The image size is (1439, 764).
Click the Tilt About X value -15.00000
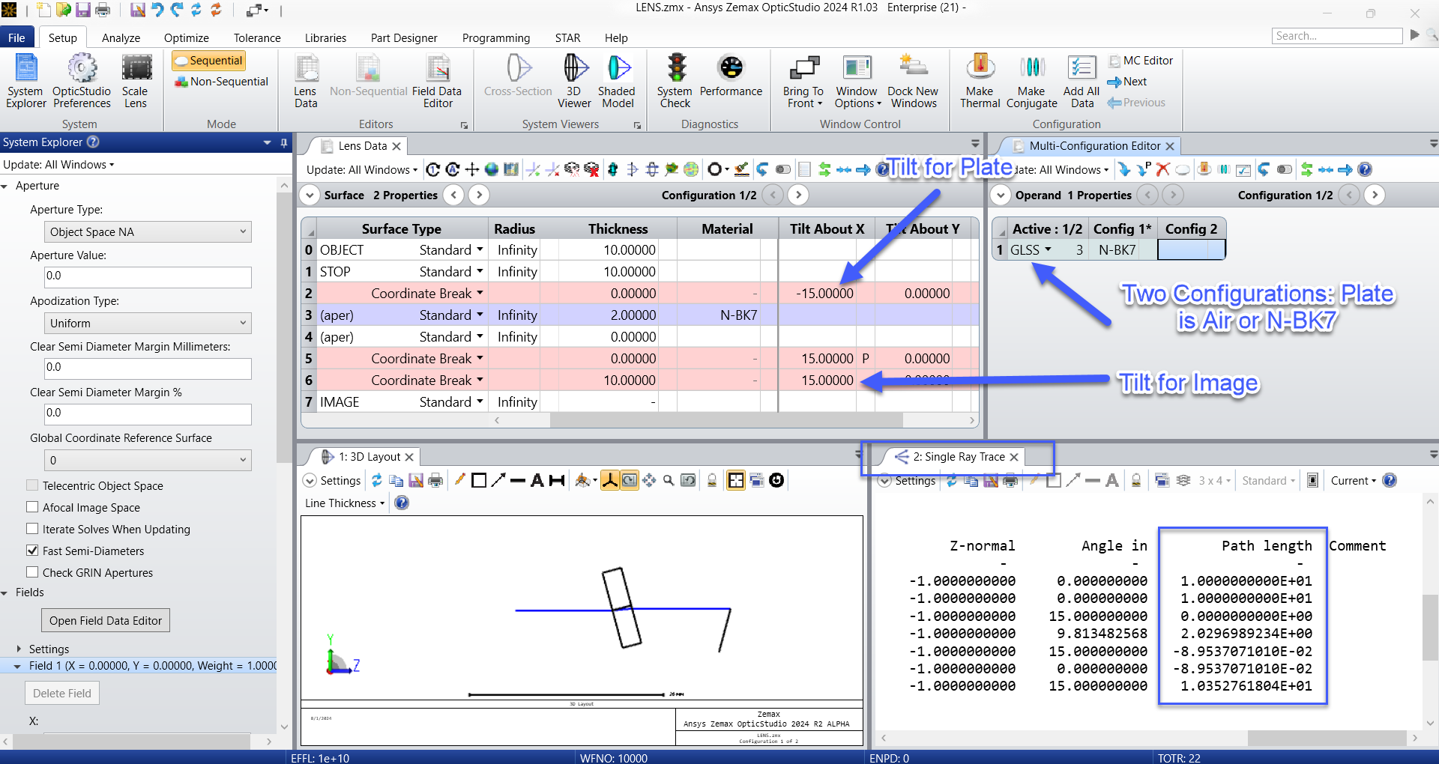(x=824, y=294)
